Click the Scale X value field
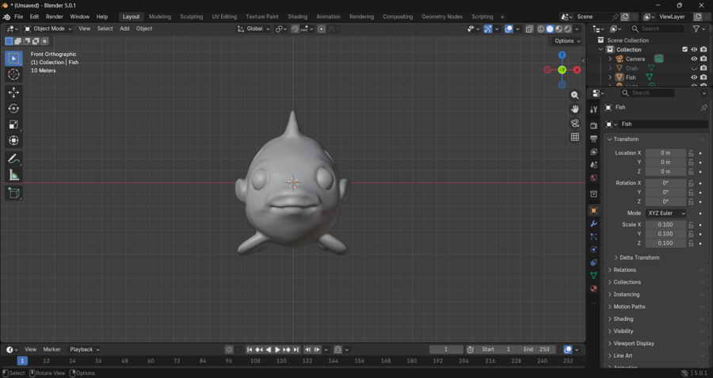This screenshot has height=378, width=713. tap(665, 224)
